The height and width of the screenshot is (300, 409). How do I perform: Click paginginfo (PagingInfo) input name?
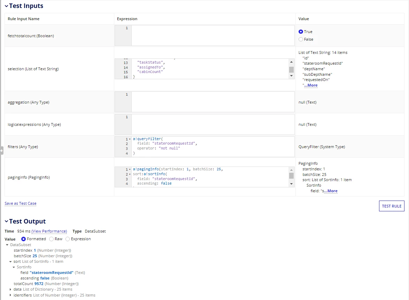29,177
